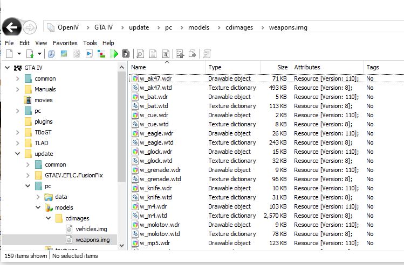Click the tree scrollbar down arrow
404x265 pixels.
pos(121,246)
